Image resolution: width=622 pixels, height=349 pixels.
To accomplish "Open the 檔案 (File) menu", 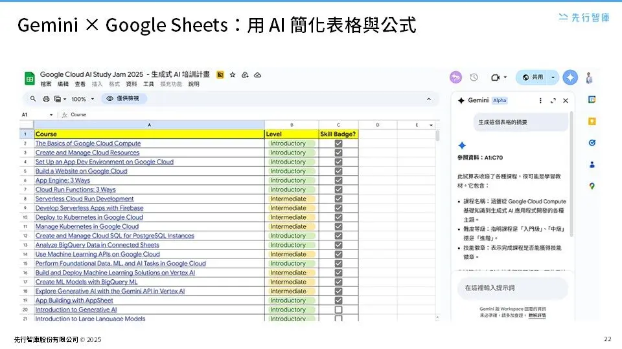I will pos(46,84).
